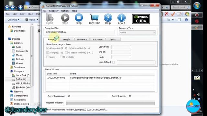Open the Explorer address bar history dropdown

point(163,7)
